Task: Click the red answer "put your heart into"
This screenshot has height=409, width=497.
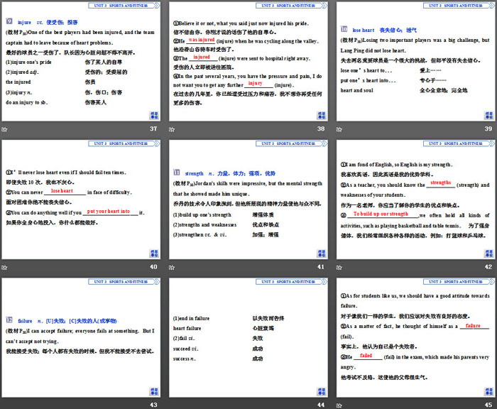Action: [109, 211]
